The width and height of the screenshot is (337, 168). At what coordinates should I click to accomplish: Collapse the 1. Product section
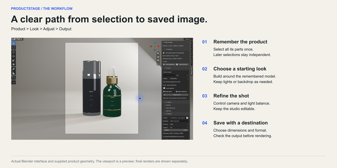pyautogui.click(x=175, y=49)
